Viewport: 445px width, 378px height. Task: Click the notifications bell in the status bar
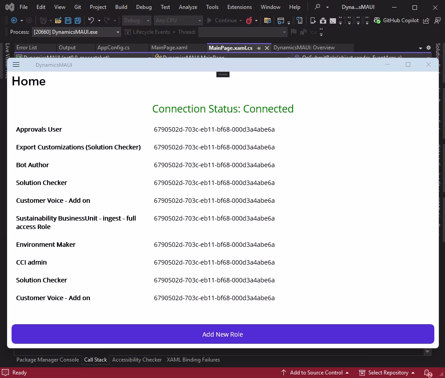427,373
